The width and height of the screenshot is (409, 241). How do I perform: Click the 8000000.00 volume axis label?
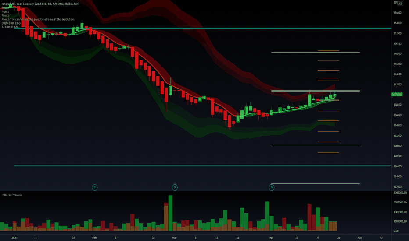point(400,193)
